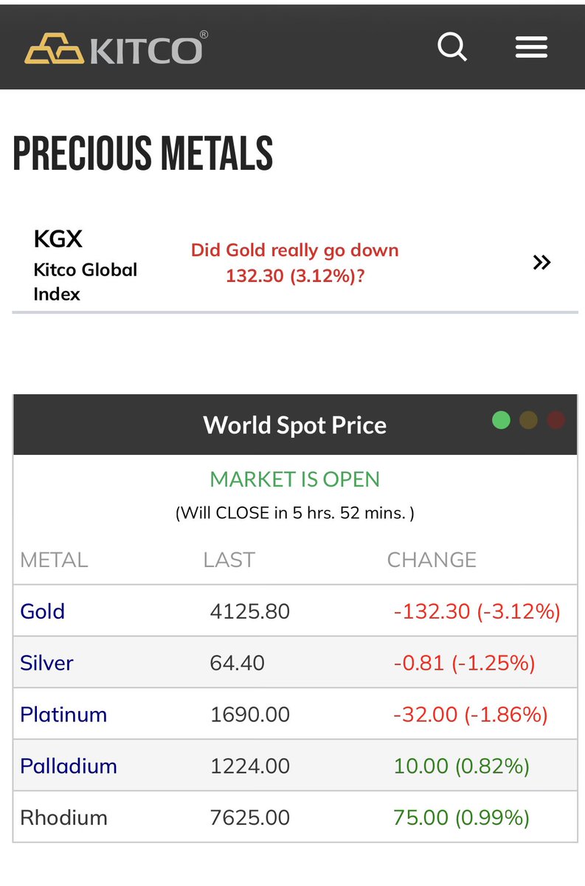Click the Kitco gold bars logo
Image resolution: width=585 pixels, height=886 pixels.
point(117,48)
